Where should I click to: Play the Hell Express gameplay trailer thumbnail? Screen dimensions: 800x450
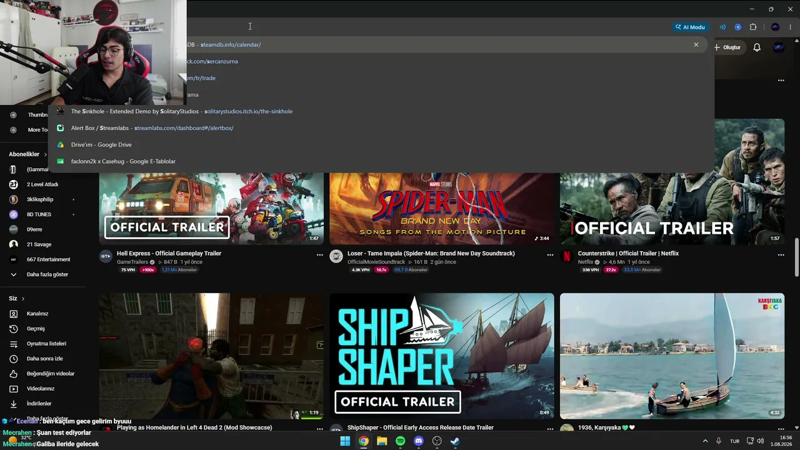pos(211,208)
